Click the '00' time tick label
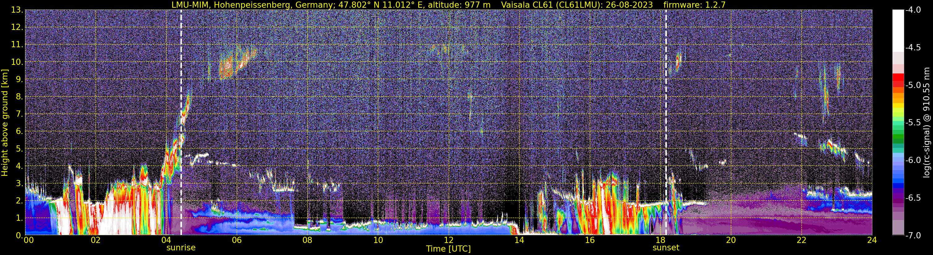933x255 pixels. pos(28,240)
